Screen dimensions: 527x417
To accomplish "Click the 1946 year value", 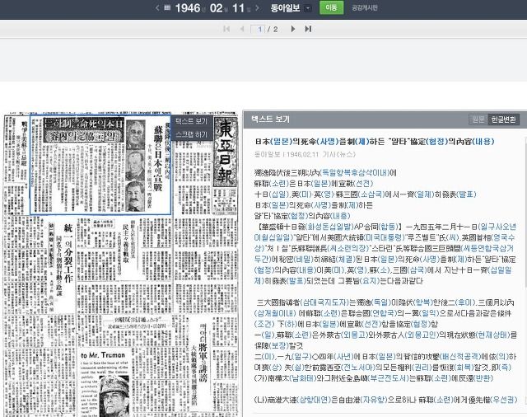I will pyautogui.click(x=188, y=7).
